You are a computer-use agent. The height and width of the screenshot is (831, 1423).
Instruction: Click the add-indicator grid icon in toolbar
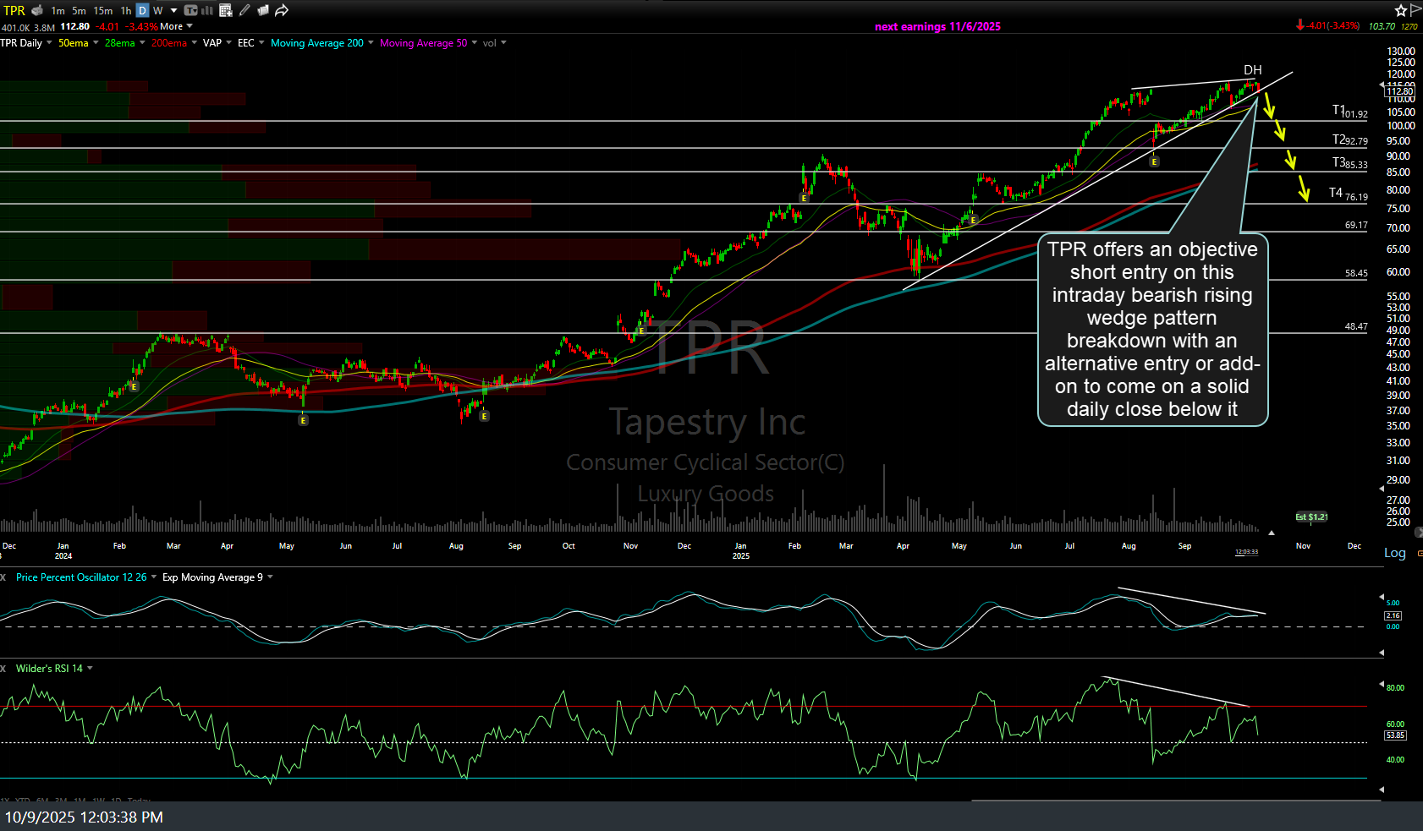225,10
